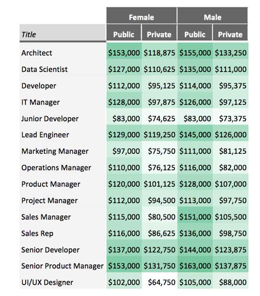Select the $76,125 Operations Manager cell
Screen dimensions: 260x296
[x=159, y=168]
